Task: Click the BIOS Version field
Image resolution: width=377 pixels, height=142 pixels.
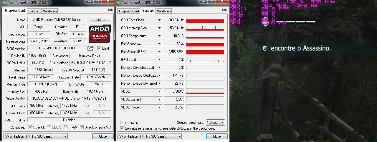Action: [x=57, y=48]
